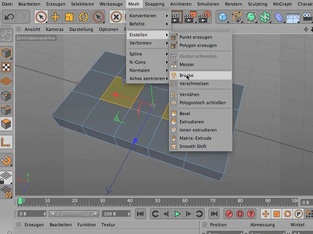Image resolution: width=313 pixels, height=234 pixels.
Task: Switch to texture mode checkerboard icon
Action: pos(6,67)
